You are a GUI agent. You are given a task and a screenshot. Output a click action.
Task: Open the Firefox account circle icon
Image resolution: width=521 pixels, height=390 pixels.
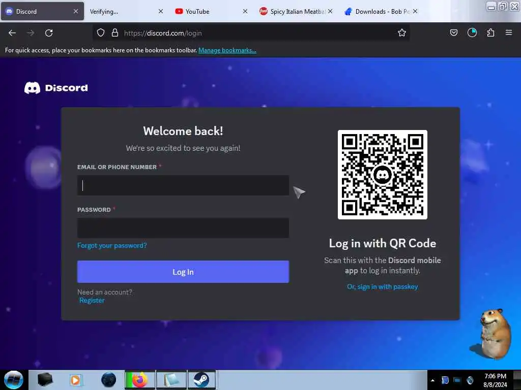point(472,32)
